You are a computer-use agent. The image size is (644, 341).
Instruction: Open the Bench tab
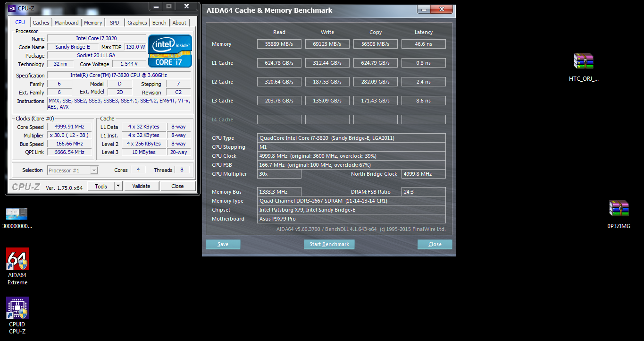point(159,23)
